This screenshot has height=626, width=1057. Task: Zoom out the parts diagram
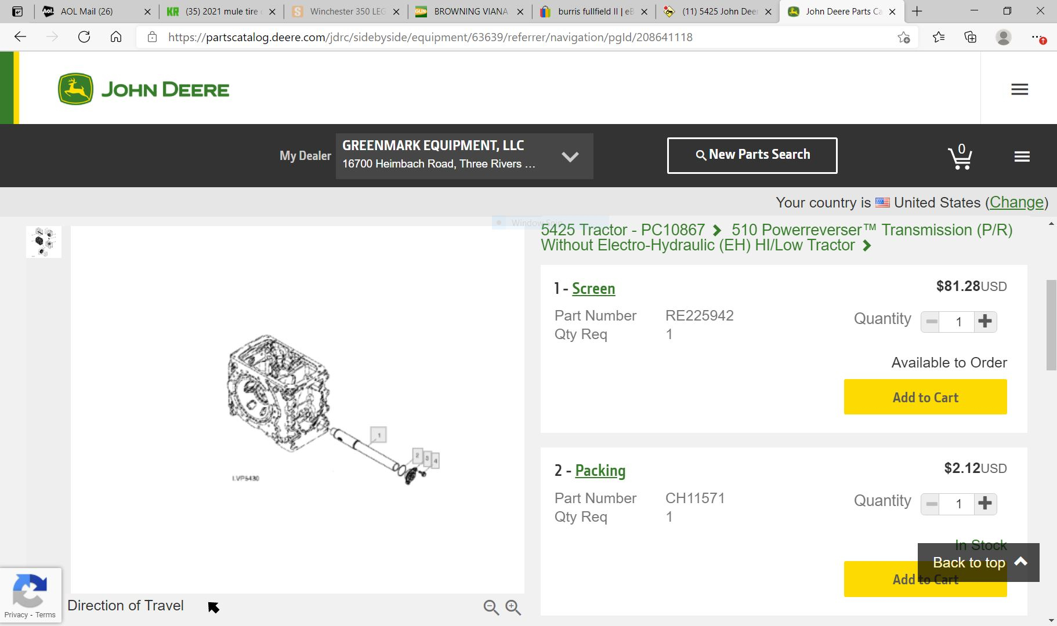click(491, 607)
